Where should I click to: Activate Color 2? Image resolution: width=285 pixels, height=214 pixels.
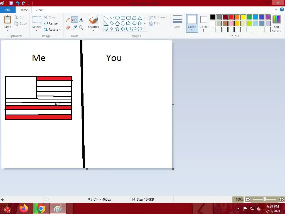(203, 23)
